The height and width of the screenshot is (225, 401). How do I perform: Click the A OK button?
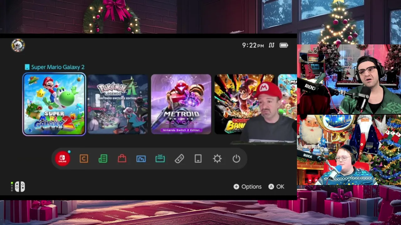coord(276,187)
